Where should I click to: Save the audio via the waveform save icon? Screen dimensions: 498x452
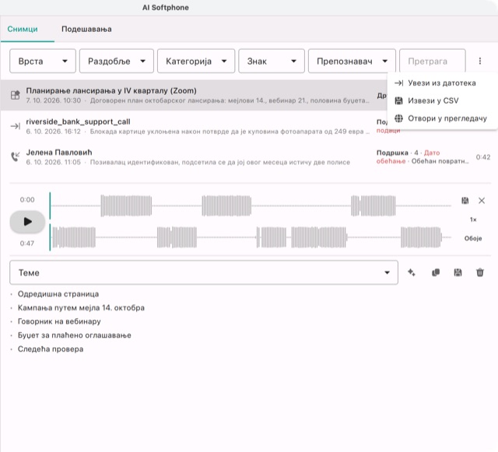click(465, 201)
